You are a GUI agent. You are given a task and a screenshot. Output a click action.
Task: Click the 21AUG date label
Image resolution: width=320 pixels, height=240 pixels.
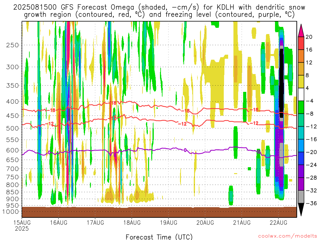point(242,222)
